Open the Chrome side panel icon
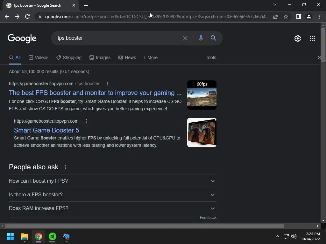Screen dimensions: 326x244 pos(299,17)
